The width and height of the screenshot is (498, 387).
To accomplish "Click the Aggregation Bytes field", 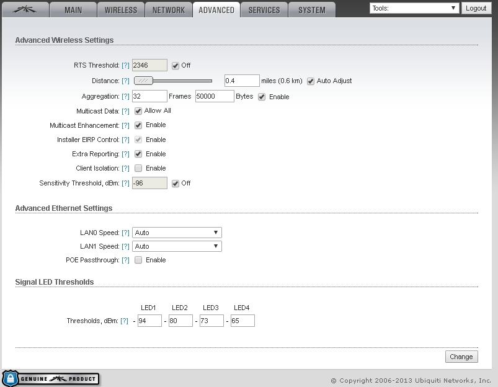I will pyautogui.click(x=215, y=96).
